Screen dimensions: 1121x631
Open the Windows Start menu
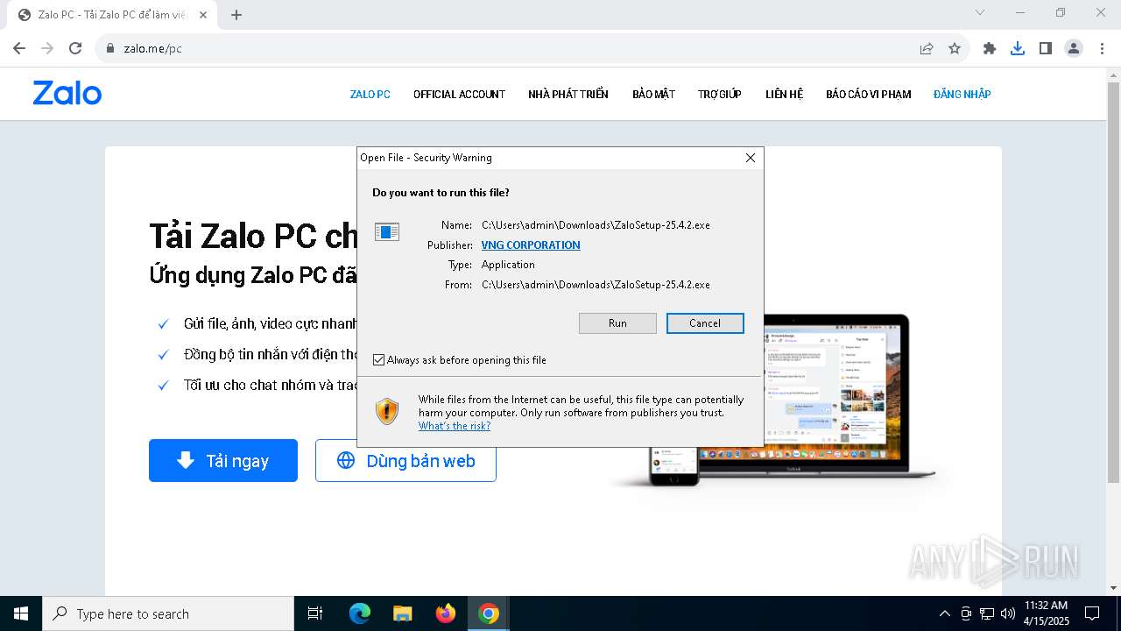click(x=21, y=613)
